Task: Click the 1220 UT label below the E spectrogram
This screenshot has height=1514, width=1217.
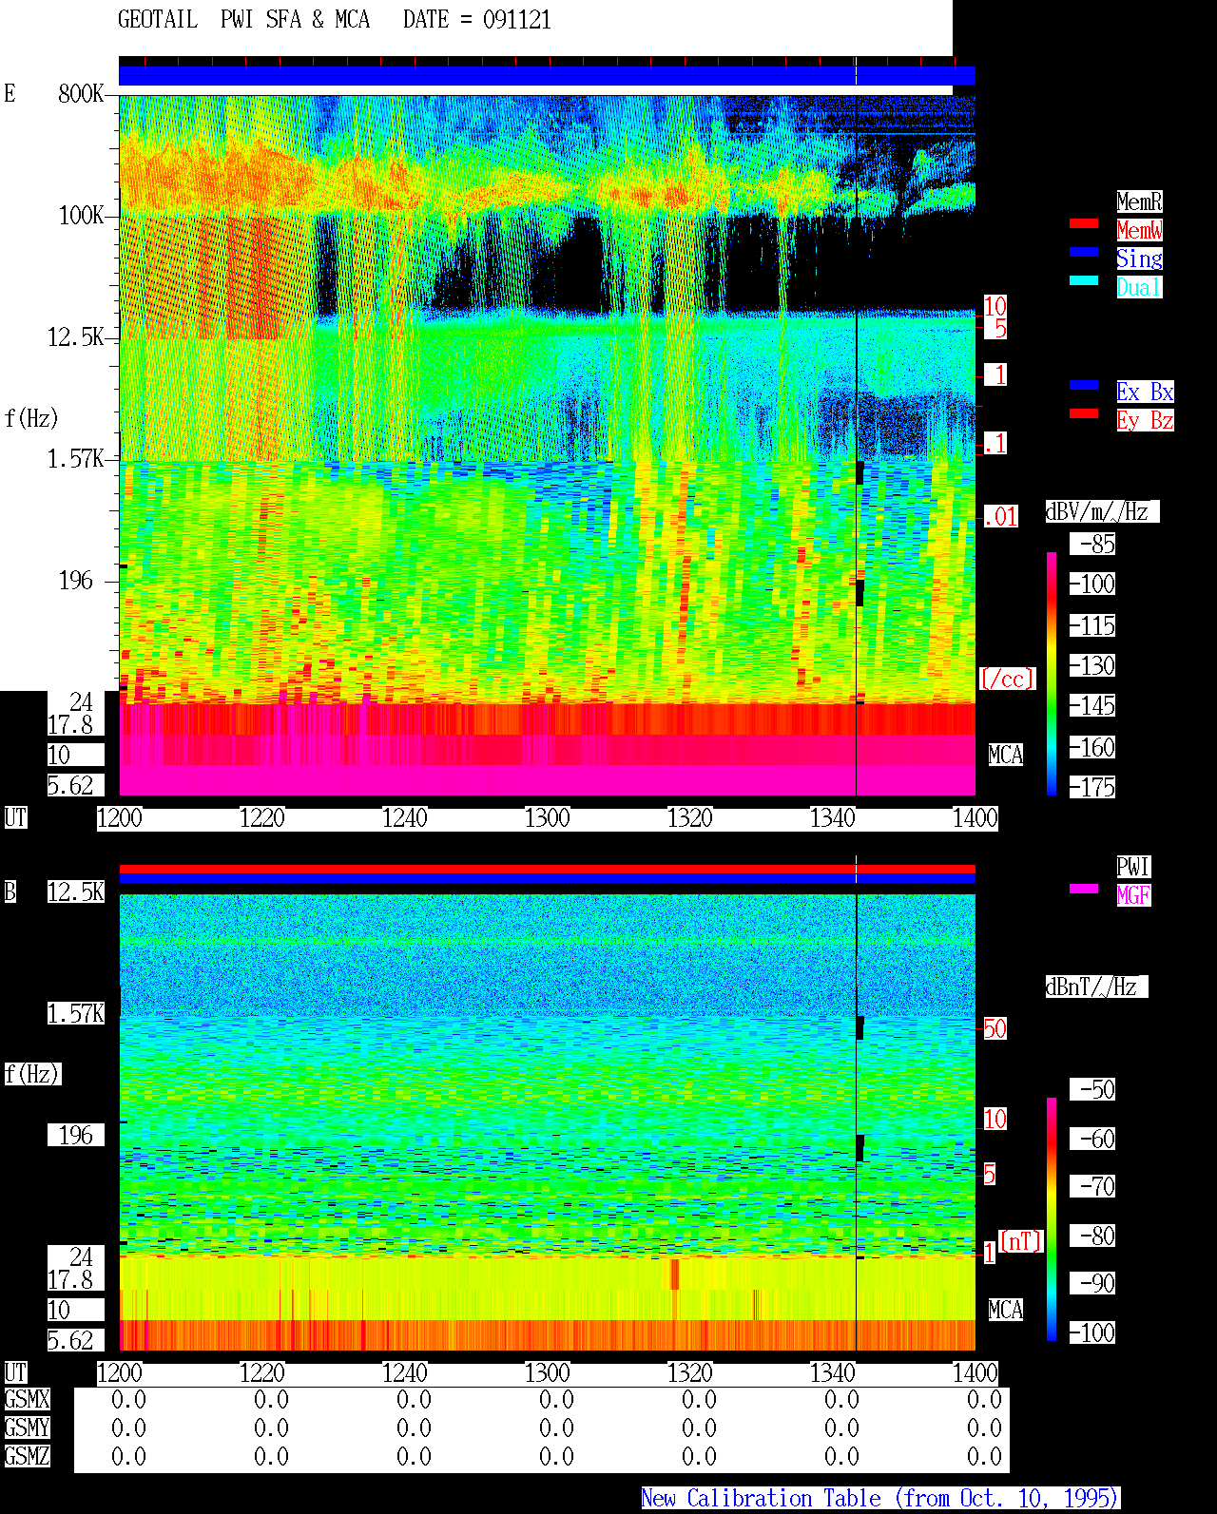Action: coord(262,818)
